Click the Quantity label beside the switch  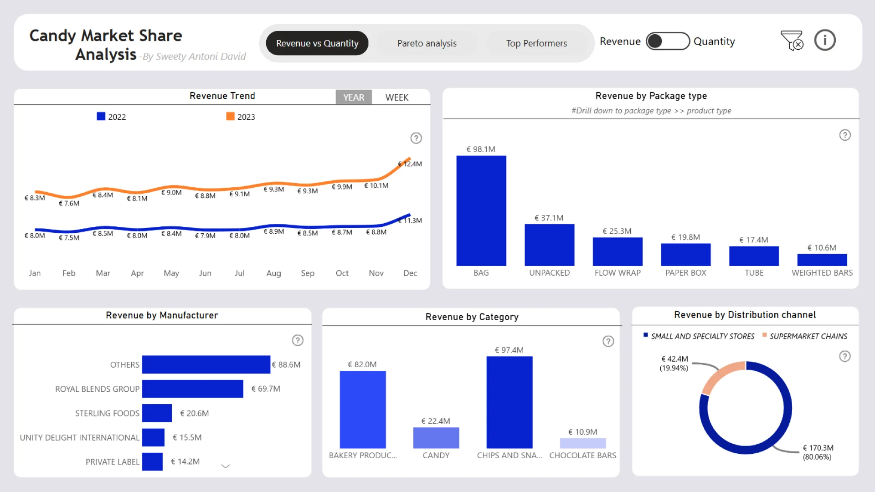tap(714, 41)
